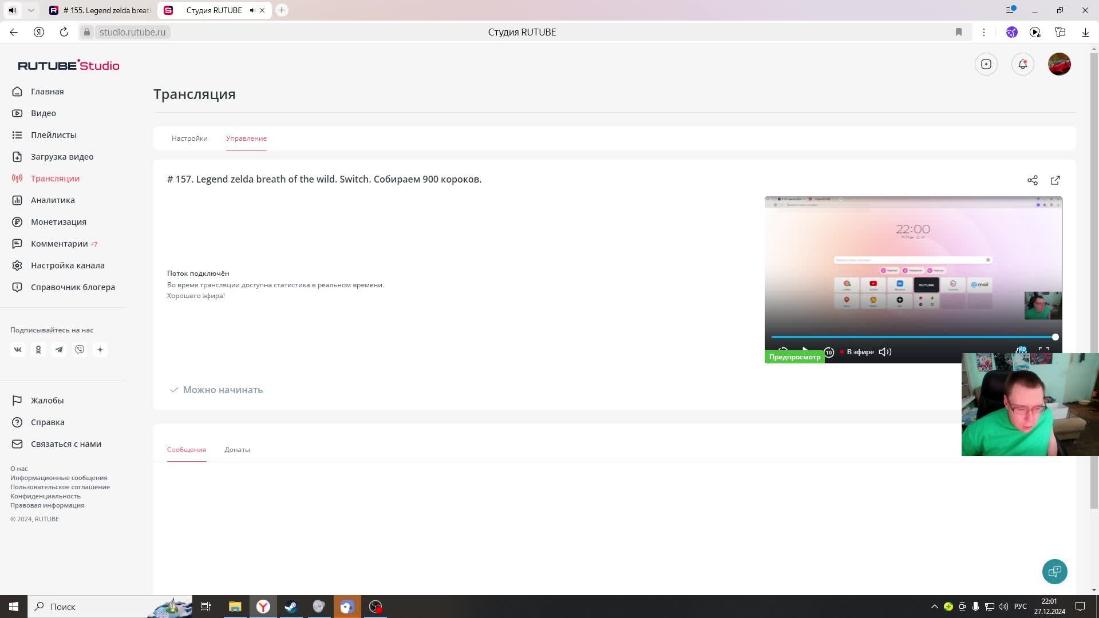Screen dimensions: 1099x618
Task: Open user avatar account menu
Action: (1059, 64)
